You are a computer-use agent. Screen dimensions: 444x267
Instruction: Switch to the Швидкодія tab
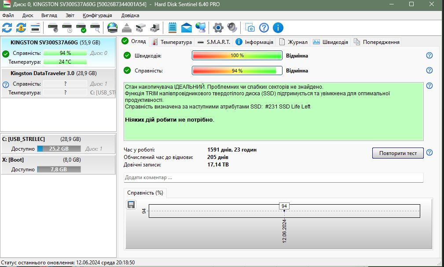[x=330, y=42]
